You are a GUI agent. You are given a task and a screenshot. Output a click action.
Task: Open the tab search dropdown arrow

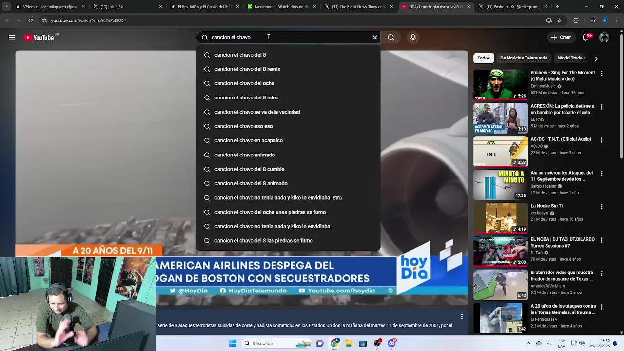pos(6,7)
